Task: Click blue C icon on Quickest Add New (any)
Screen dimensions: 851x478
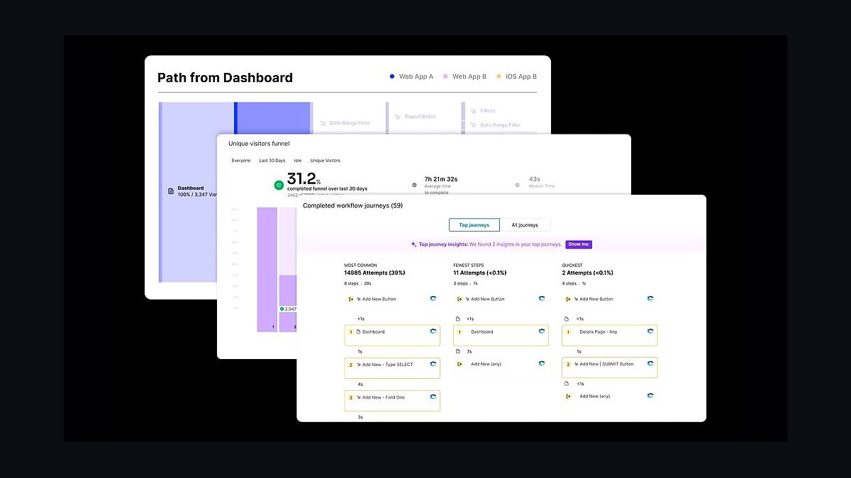Action: coord(650,397)
